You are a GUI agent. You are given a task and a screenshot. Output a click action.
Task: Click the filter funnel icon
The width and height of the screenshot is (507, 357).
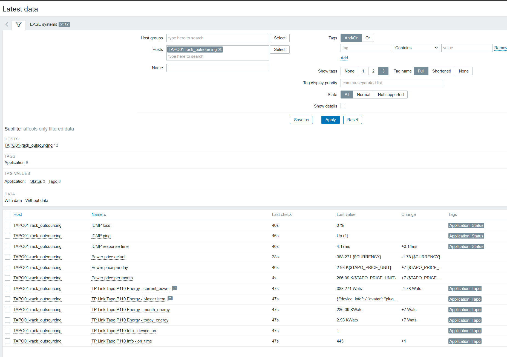19,25
